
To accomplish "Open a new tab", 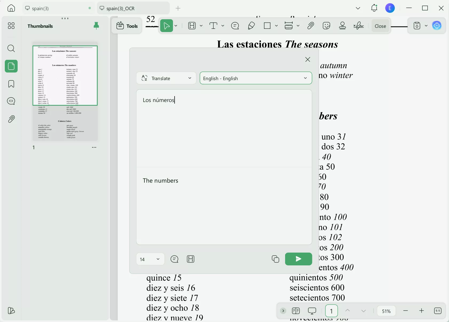I will point(178,8).
